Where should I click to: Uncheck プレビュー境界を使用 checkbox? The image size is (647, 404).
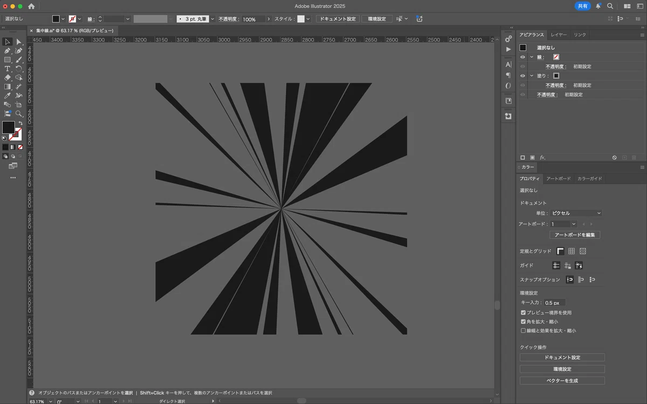tap(523, 313)
